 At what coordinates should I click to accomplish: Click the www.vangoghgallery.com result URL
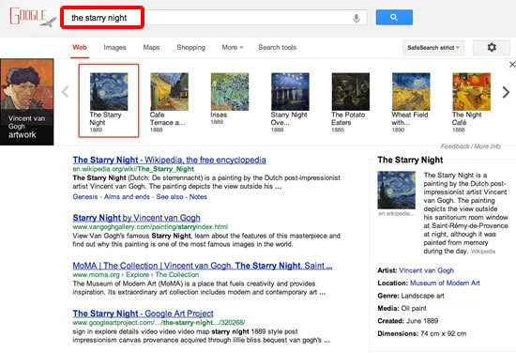(x=150, y=227)
